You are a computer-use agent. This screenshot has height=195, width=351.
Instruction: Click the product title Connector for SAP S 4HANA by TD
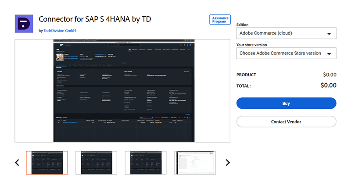pyautogui.click(x=95, y=19)
